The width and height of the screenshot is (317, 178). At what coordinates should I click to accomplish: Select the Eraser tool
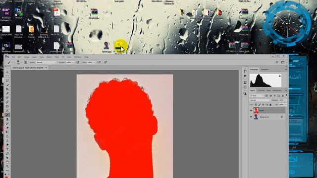coord(7,128)
